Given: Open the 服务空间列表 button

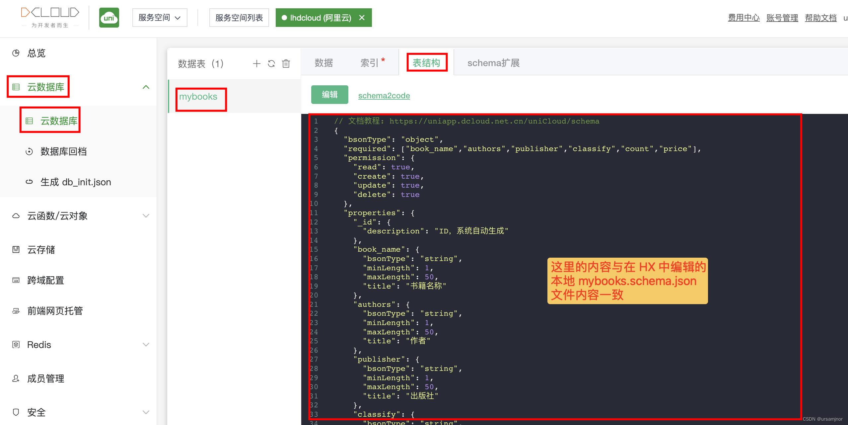Looking at the screenshot, I should tap(239, 18).
